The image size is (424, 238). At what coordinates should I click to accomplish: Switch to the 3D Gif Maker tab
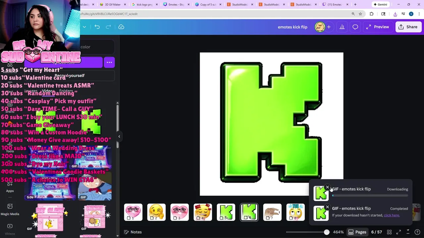pos(112,5)
